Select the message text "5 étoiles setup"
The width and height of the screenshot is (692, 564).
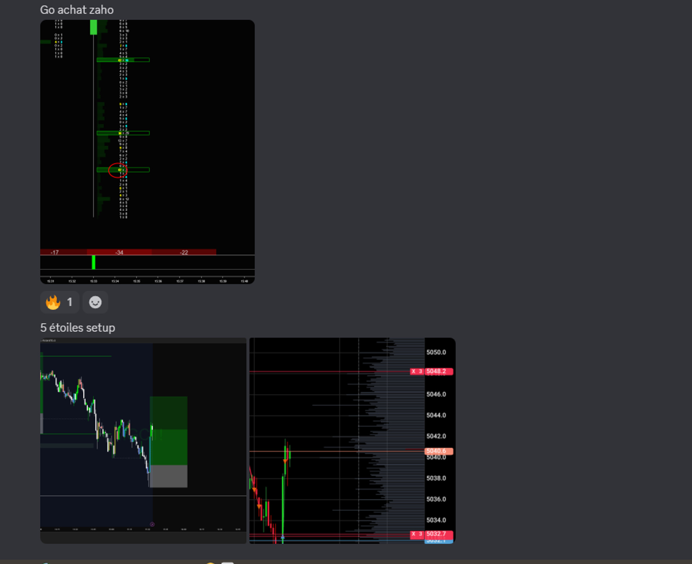78,327
